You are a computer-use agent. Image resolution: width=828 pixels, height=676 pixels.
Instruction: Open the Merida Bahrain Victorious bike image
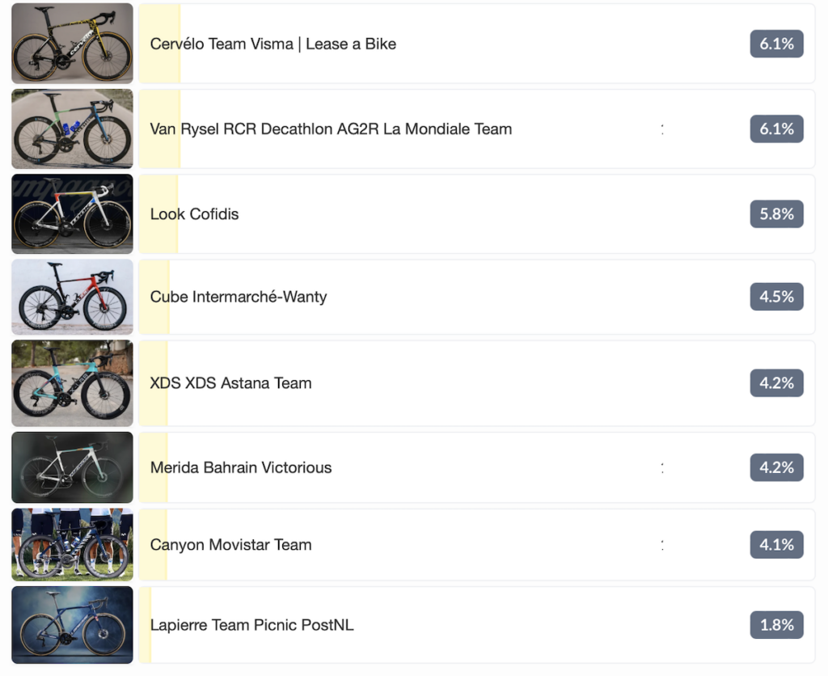[72, 467]
